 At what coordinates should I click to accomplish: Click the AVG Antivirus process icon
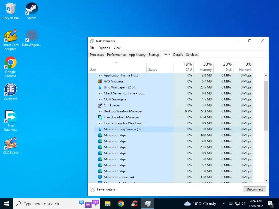click(x=100, y=81)
